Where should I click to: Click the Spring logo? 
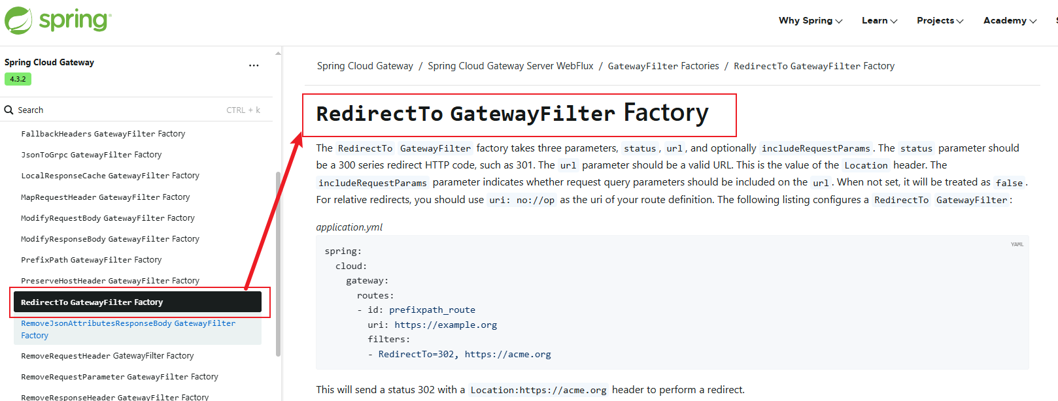coord(58,20)
